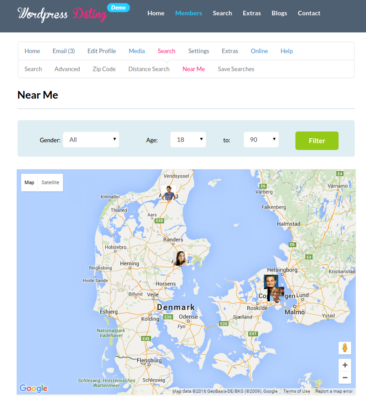Open the Edit Profile tab
366x408 pixels.
(102, 51)
